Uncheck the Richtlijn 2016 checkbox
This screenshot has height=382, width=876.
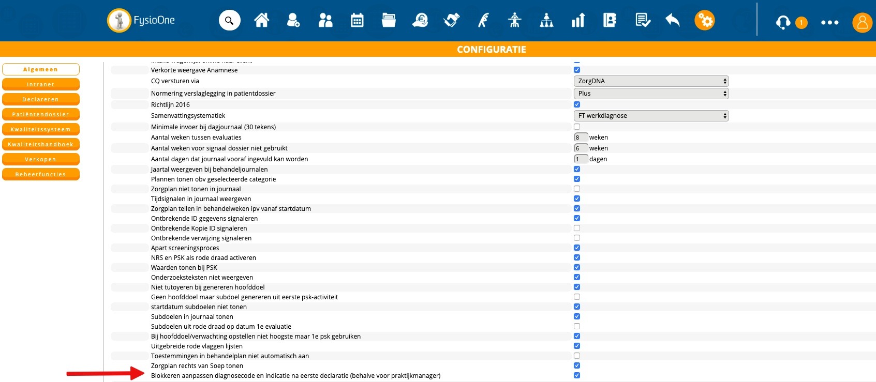[x=577, y=104]
